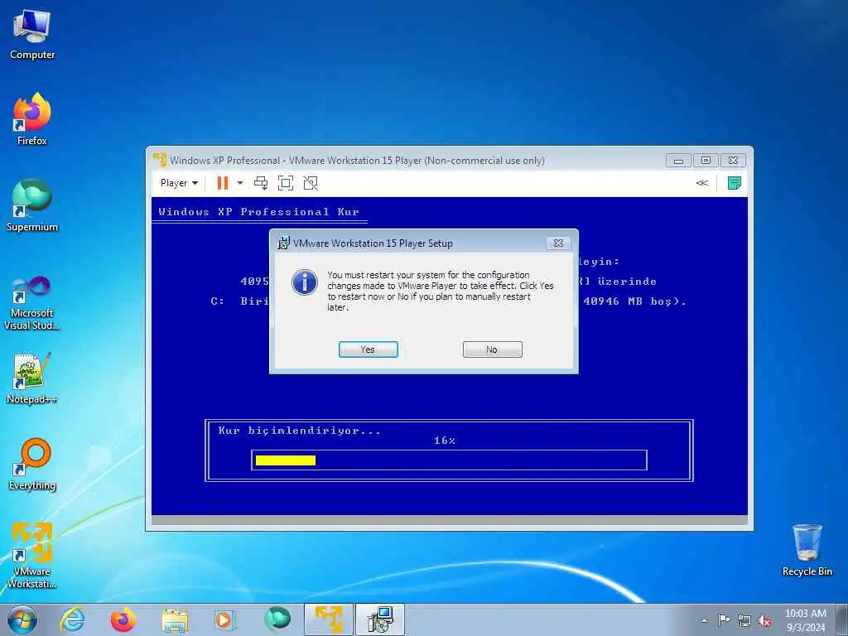Close the VMware Workstation Player window

click(734, 161)
